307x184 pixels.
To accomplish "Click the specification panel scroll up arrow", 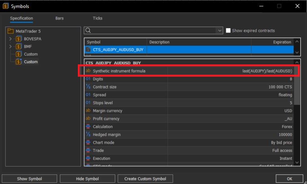I will pyautogui.click(x=297, y=62).
